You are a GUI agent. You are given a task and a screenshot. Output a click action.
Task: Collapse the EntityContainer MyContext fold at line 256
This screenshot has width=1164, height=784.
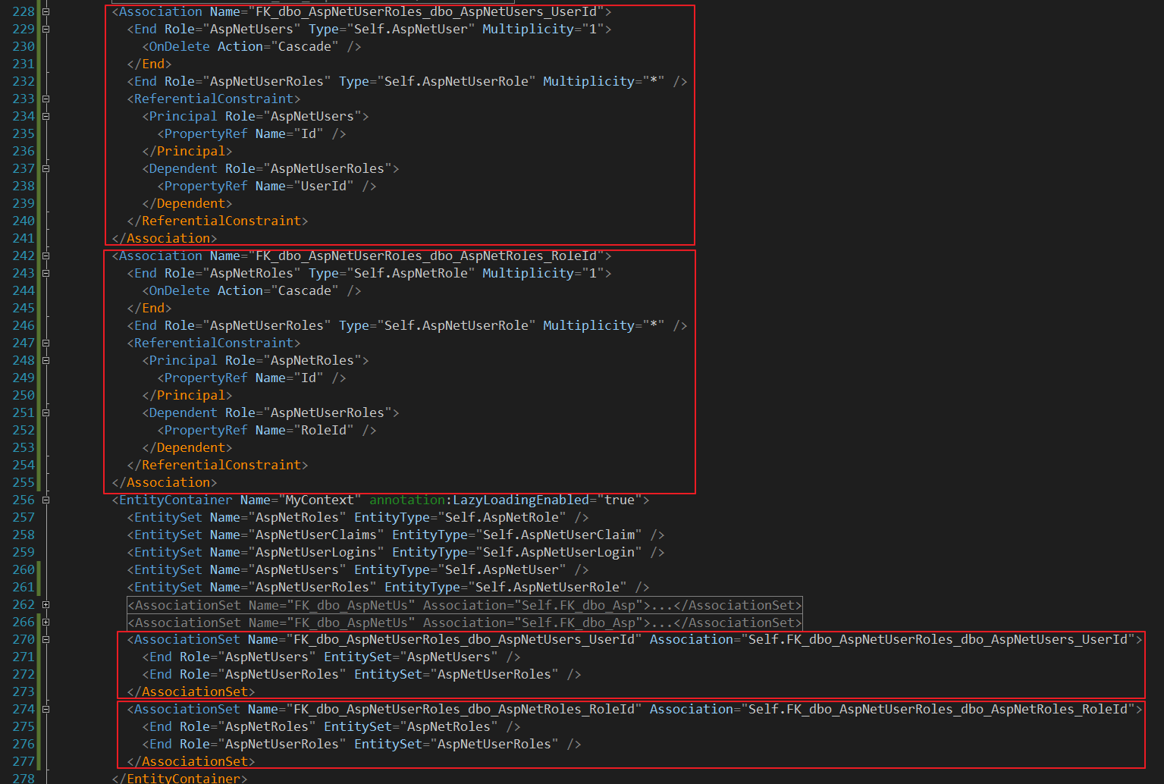[45, 500]
